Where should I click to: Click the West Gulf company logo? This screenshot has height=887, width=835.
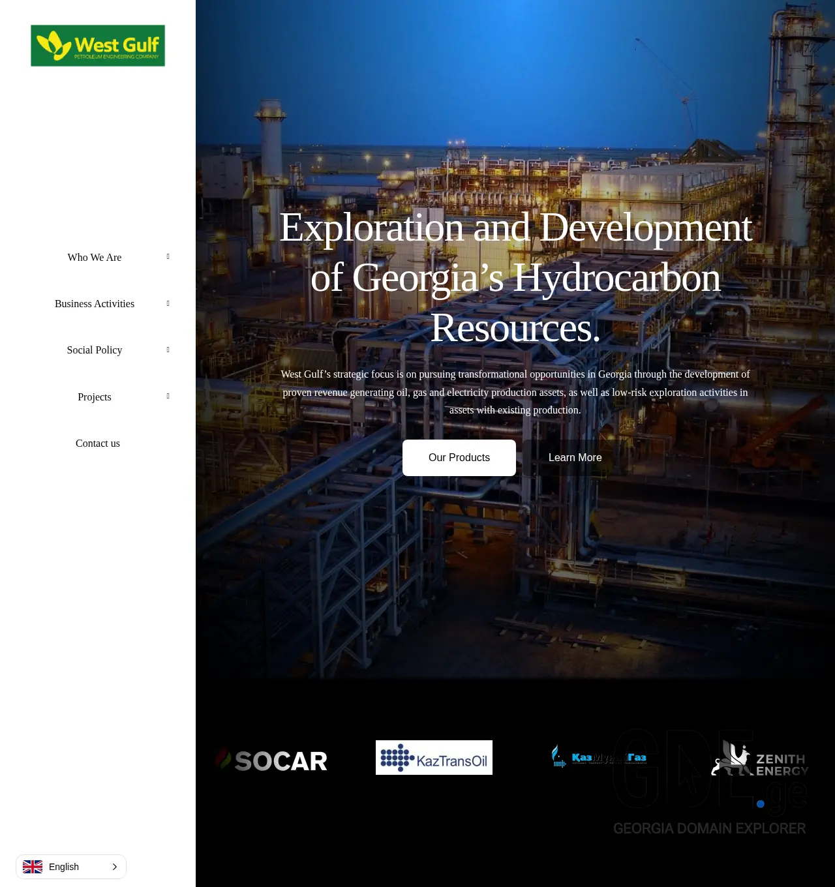pyautogui.click(x=98, y=46)
